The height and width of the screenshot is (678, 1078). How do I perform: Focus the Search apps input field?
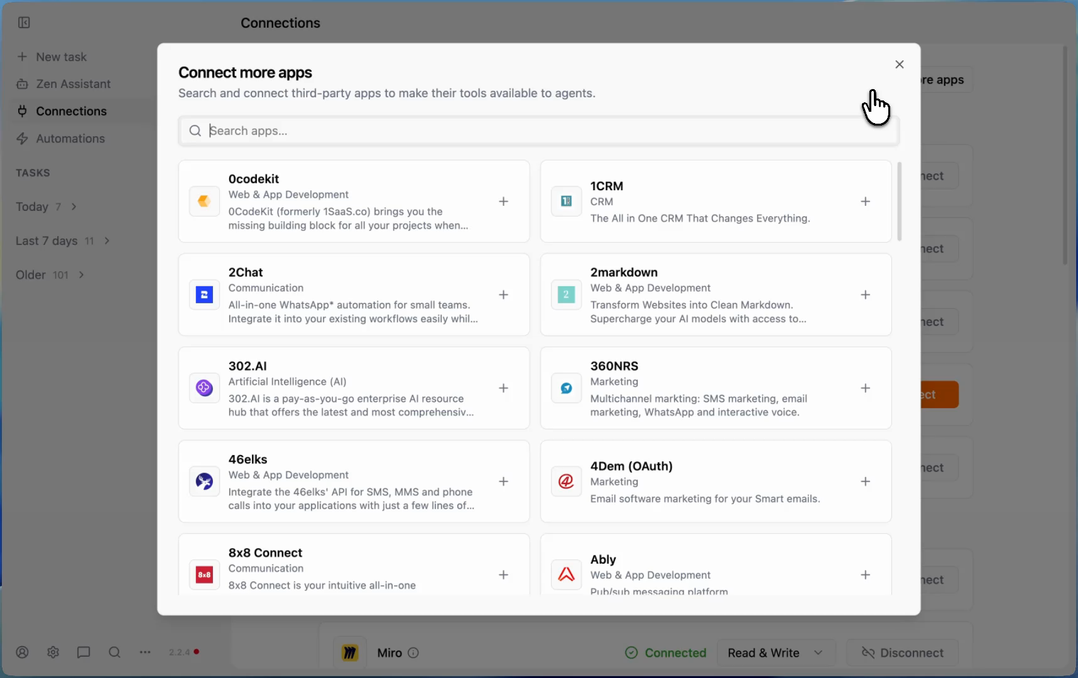tap(538, 131)
